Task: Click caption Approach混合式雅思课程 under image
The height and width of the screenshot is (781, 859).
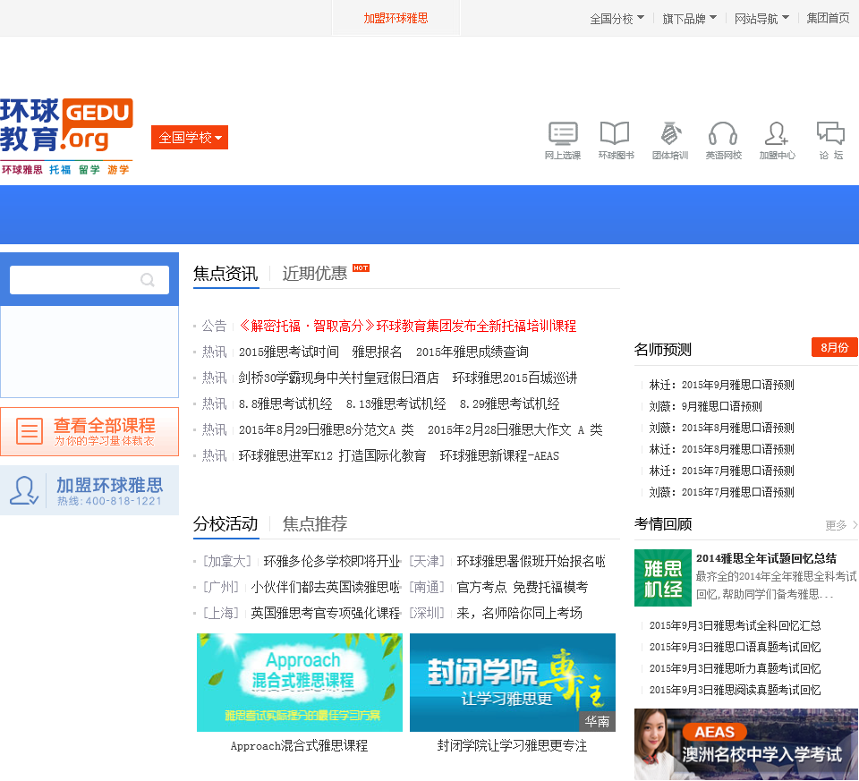Action: (299, 746)
